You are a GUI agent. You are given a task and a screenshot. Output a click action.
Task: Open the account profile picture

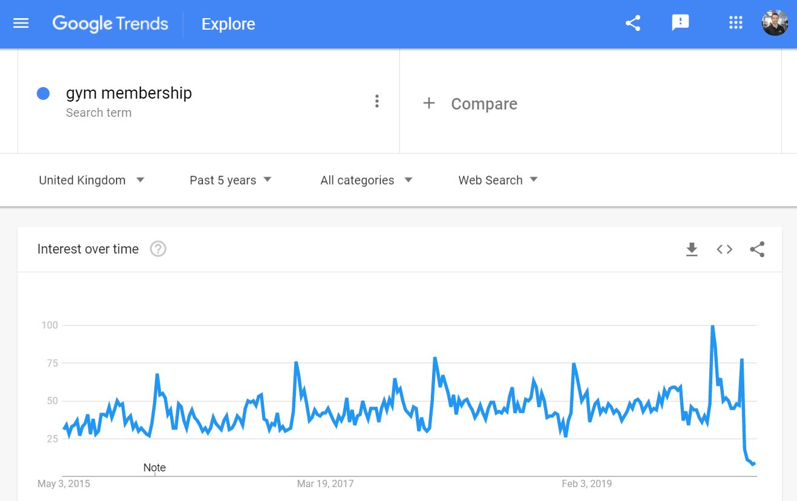click(775, 24)
